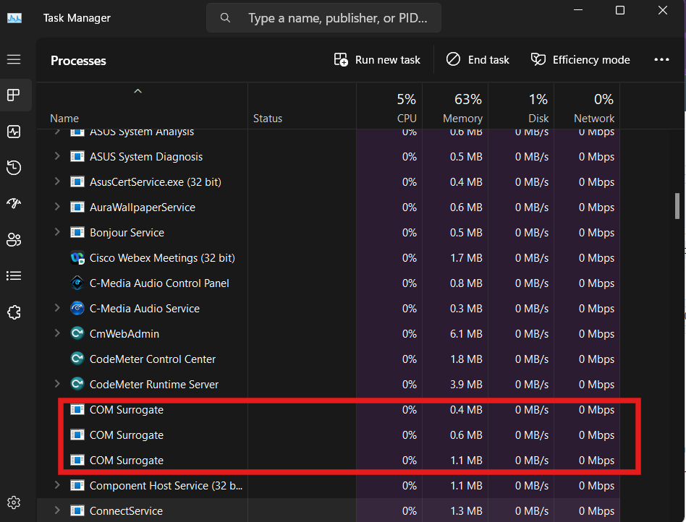
Task: Open the more options ellipsis menu
Action: pyautogui.click(x=661, y=59)
